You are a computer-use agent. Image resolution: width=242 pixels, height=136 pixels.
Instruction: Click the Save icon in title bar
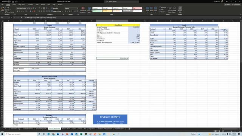pyautogui.click(x=13, y=2)
